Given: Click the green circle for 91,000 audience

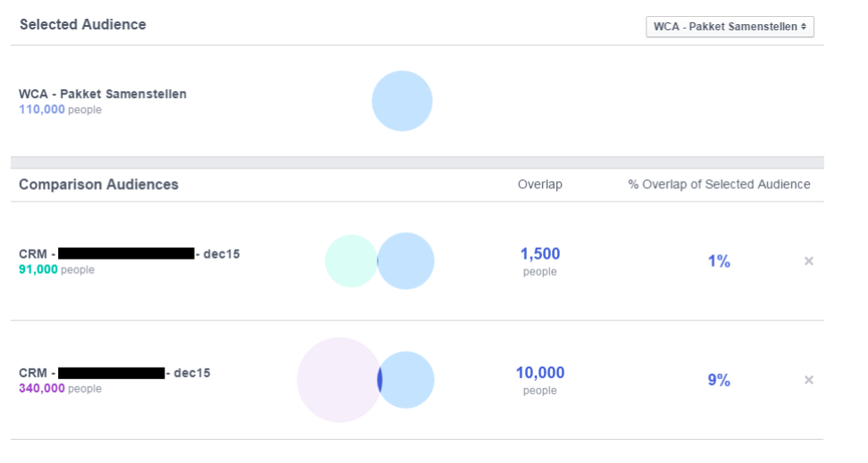Looking at the screenshot, I should click(349, 261).
